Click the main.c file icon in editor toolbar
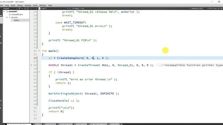223x125 pixels. click(39, 8)
